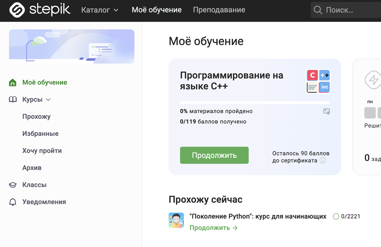Click the book icon next to Курсы
The image size is (381, 247).
(13, 99)
